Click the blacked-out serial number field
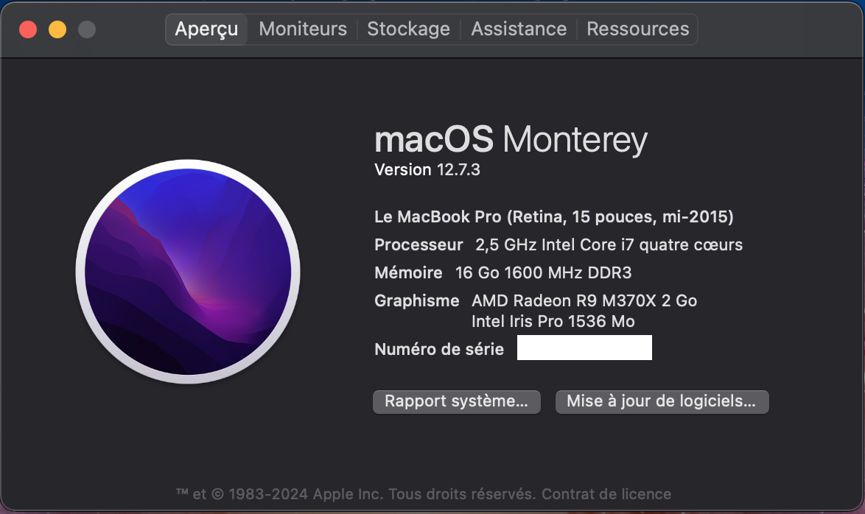The width and height of the screenshot is (865, 514). 584,348
